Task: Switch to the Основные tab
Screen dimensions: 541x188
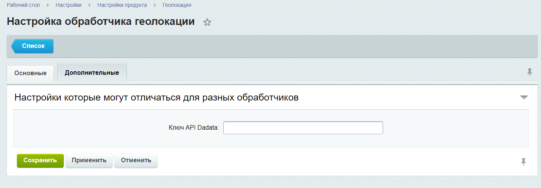Action: pyautogui.click(x=30, y=73)
